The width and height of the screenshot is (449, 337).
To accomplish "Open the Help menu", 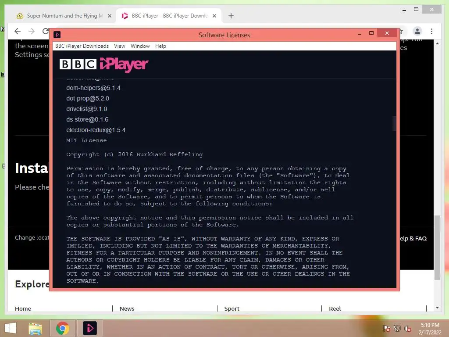I will 160,46.
